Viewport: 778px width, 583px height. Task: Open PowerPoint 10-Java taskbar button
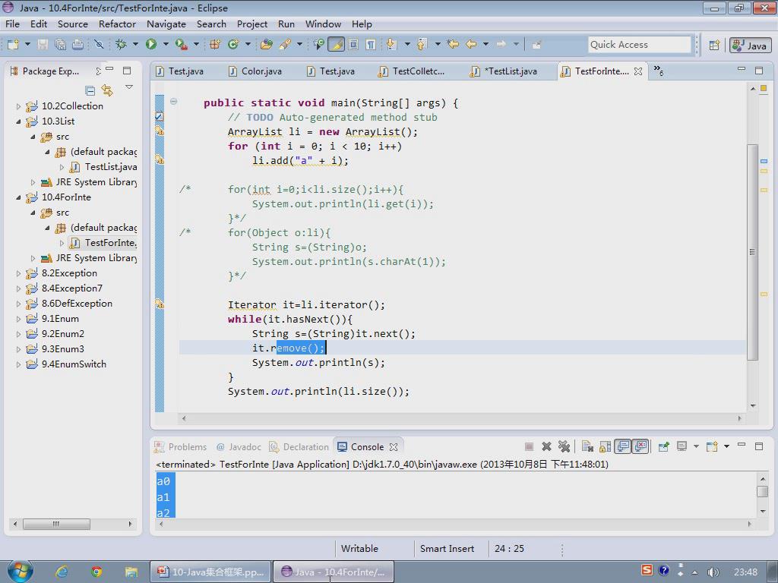tap(210, 572)
